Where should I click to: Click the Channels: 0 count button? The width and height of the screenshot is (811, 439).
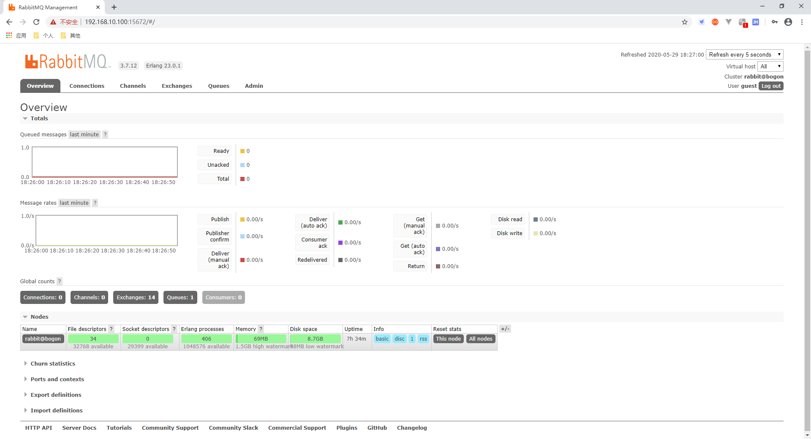pyautogui.click(x=89, y=297)
